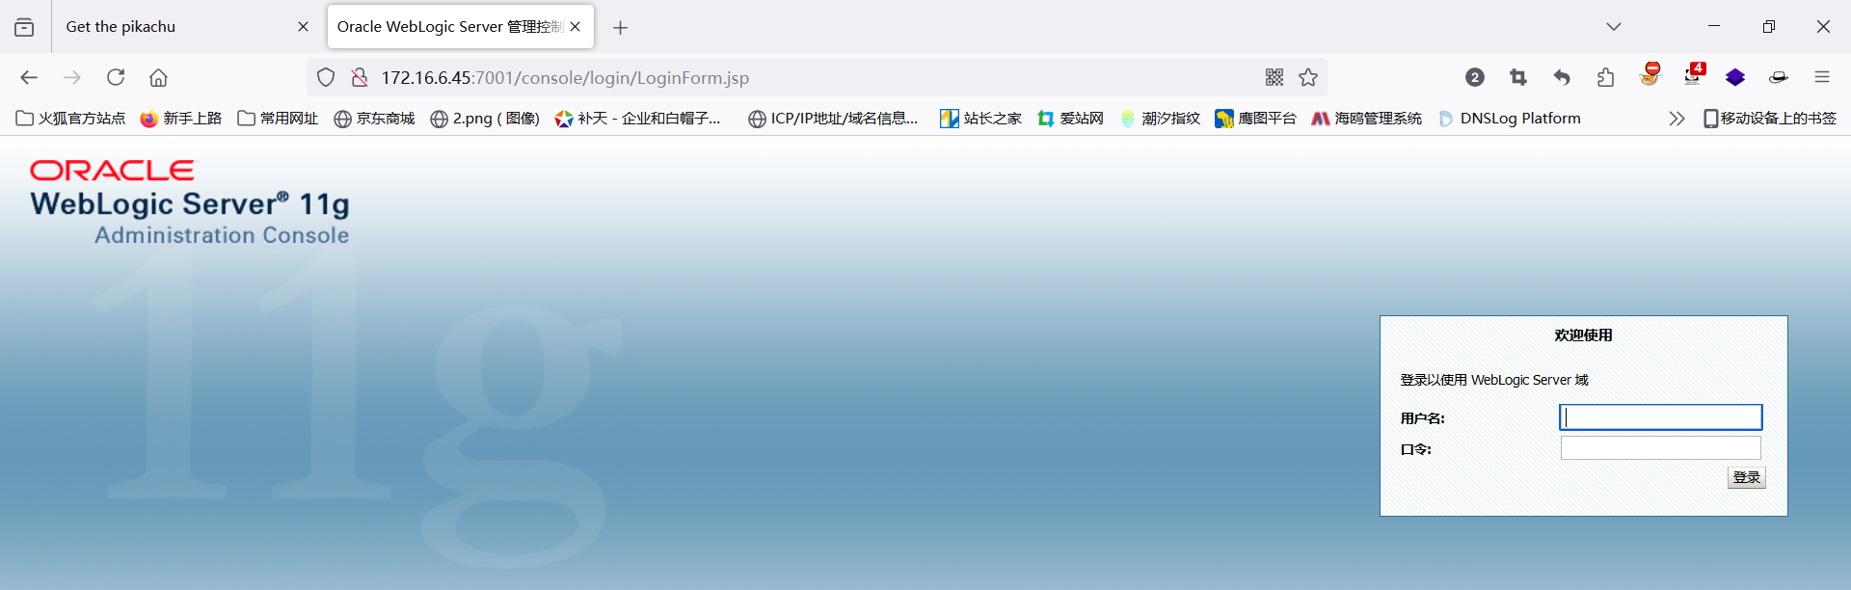Open the 站长之家 bookmark
Screen dimensions: 1851x590
pyautogui.click(x=980, y=119)
